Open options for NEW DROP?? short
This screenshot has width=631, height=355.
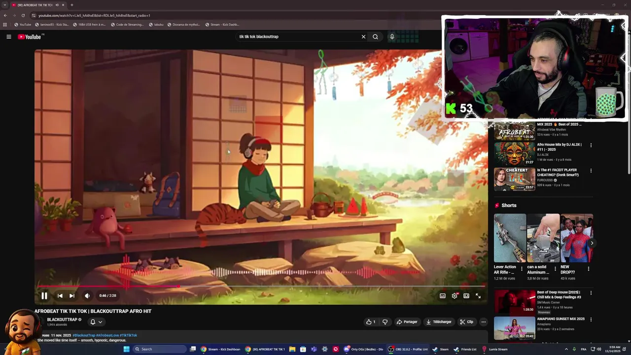coord(588,269)
